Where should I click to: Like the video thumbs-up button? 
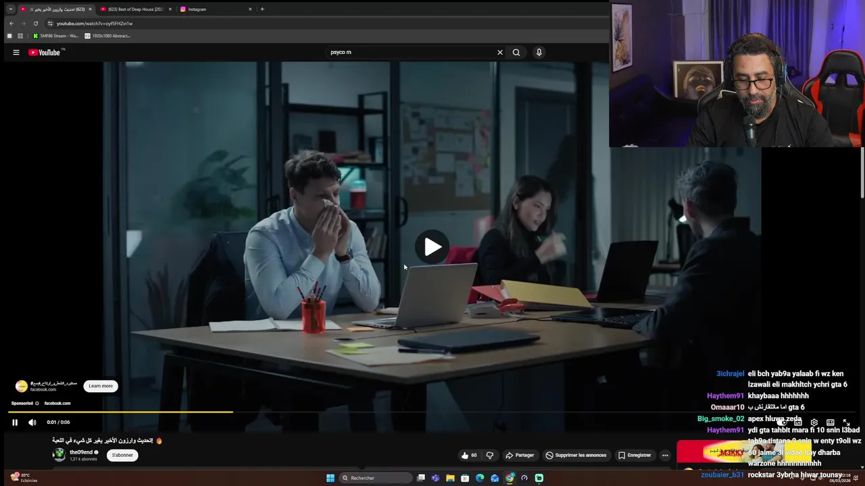click(x=469, y=455)
